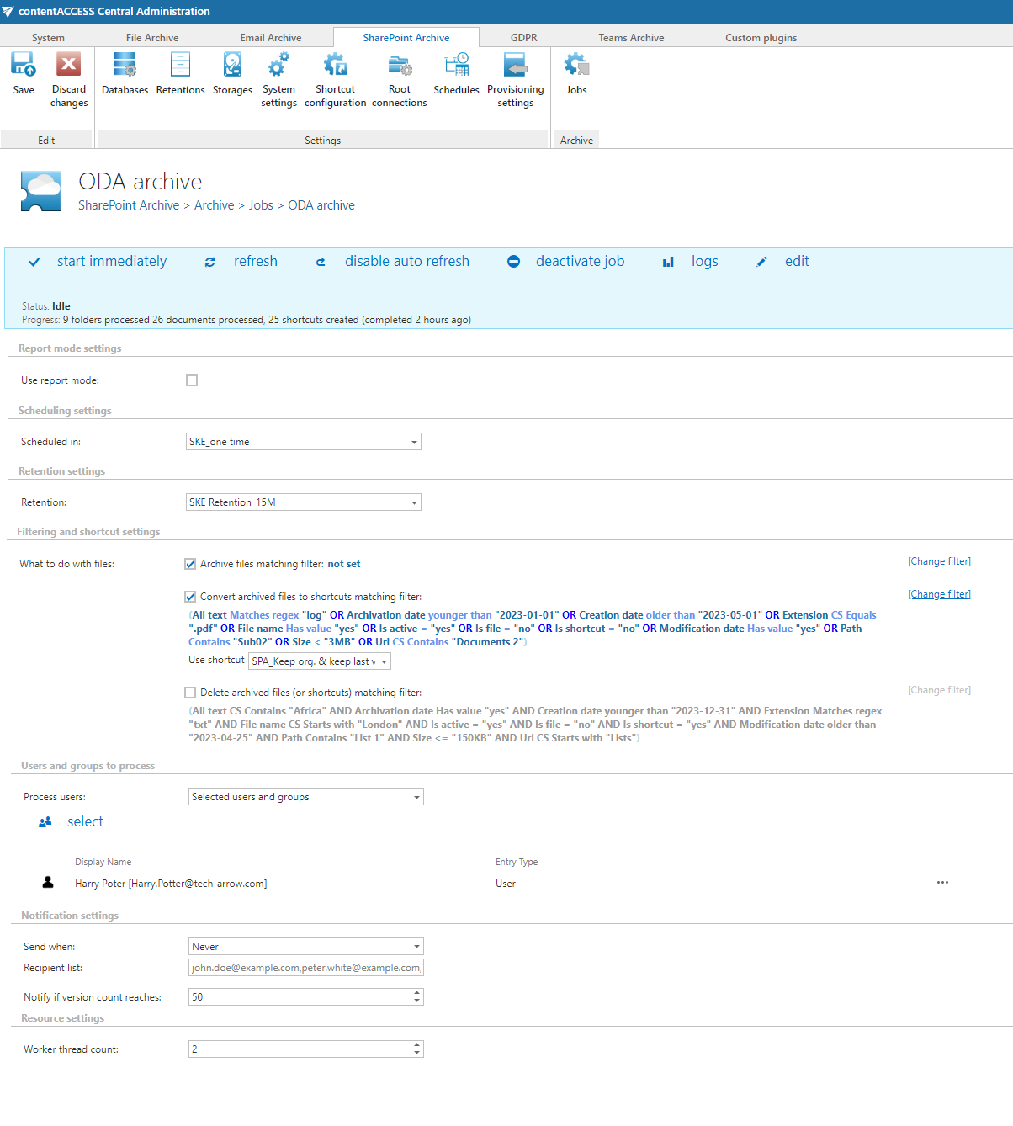
Task: Switch to the Email Archive tab
Action: (x=270, y=38)
